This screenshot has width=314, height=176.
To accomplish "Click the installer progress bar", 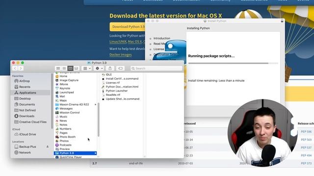I will [x=233, y=63].
